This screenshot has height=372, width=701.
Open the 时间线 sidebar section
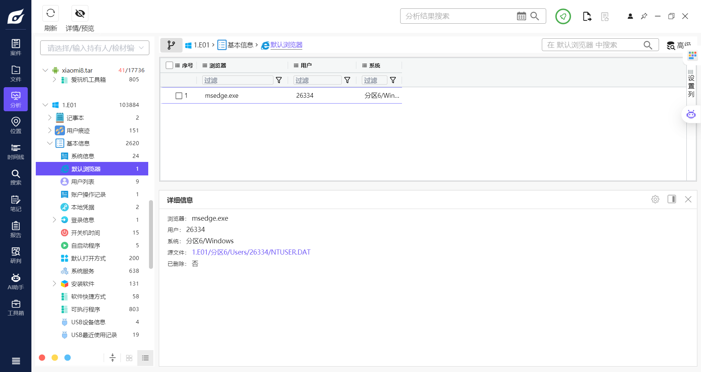click(16, 151)
